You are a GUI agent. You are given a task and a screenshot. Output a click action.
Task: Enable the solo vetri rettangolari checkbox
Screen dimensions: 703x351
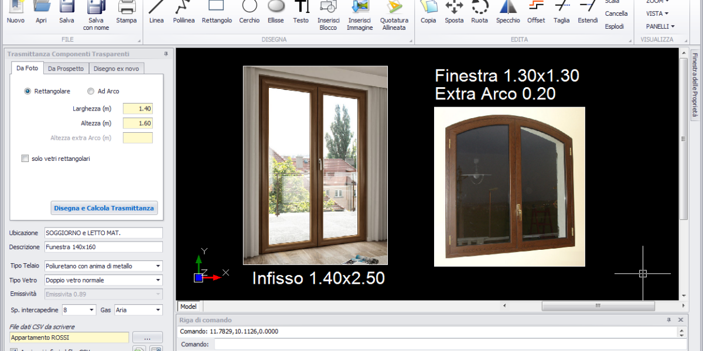25,159
